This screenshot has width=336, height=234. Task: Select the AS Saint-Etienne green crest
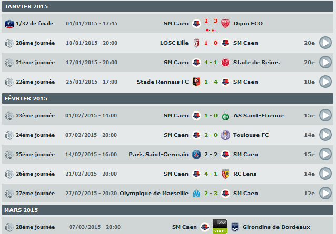point(225,116)
